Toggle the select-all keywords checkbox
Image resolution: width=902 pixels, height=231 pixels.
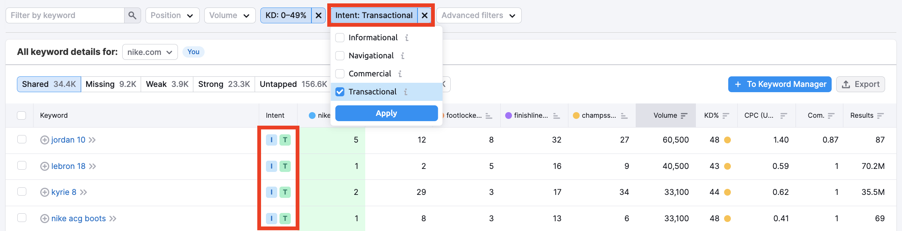[21, 115]
